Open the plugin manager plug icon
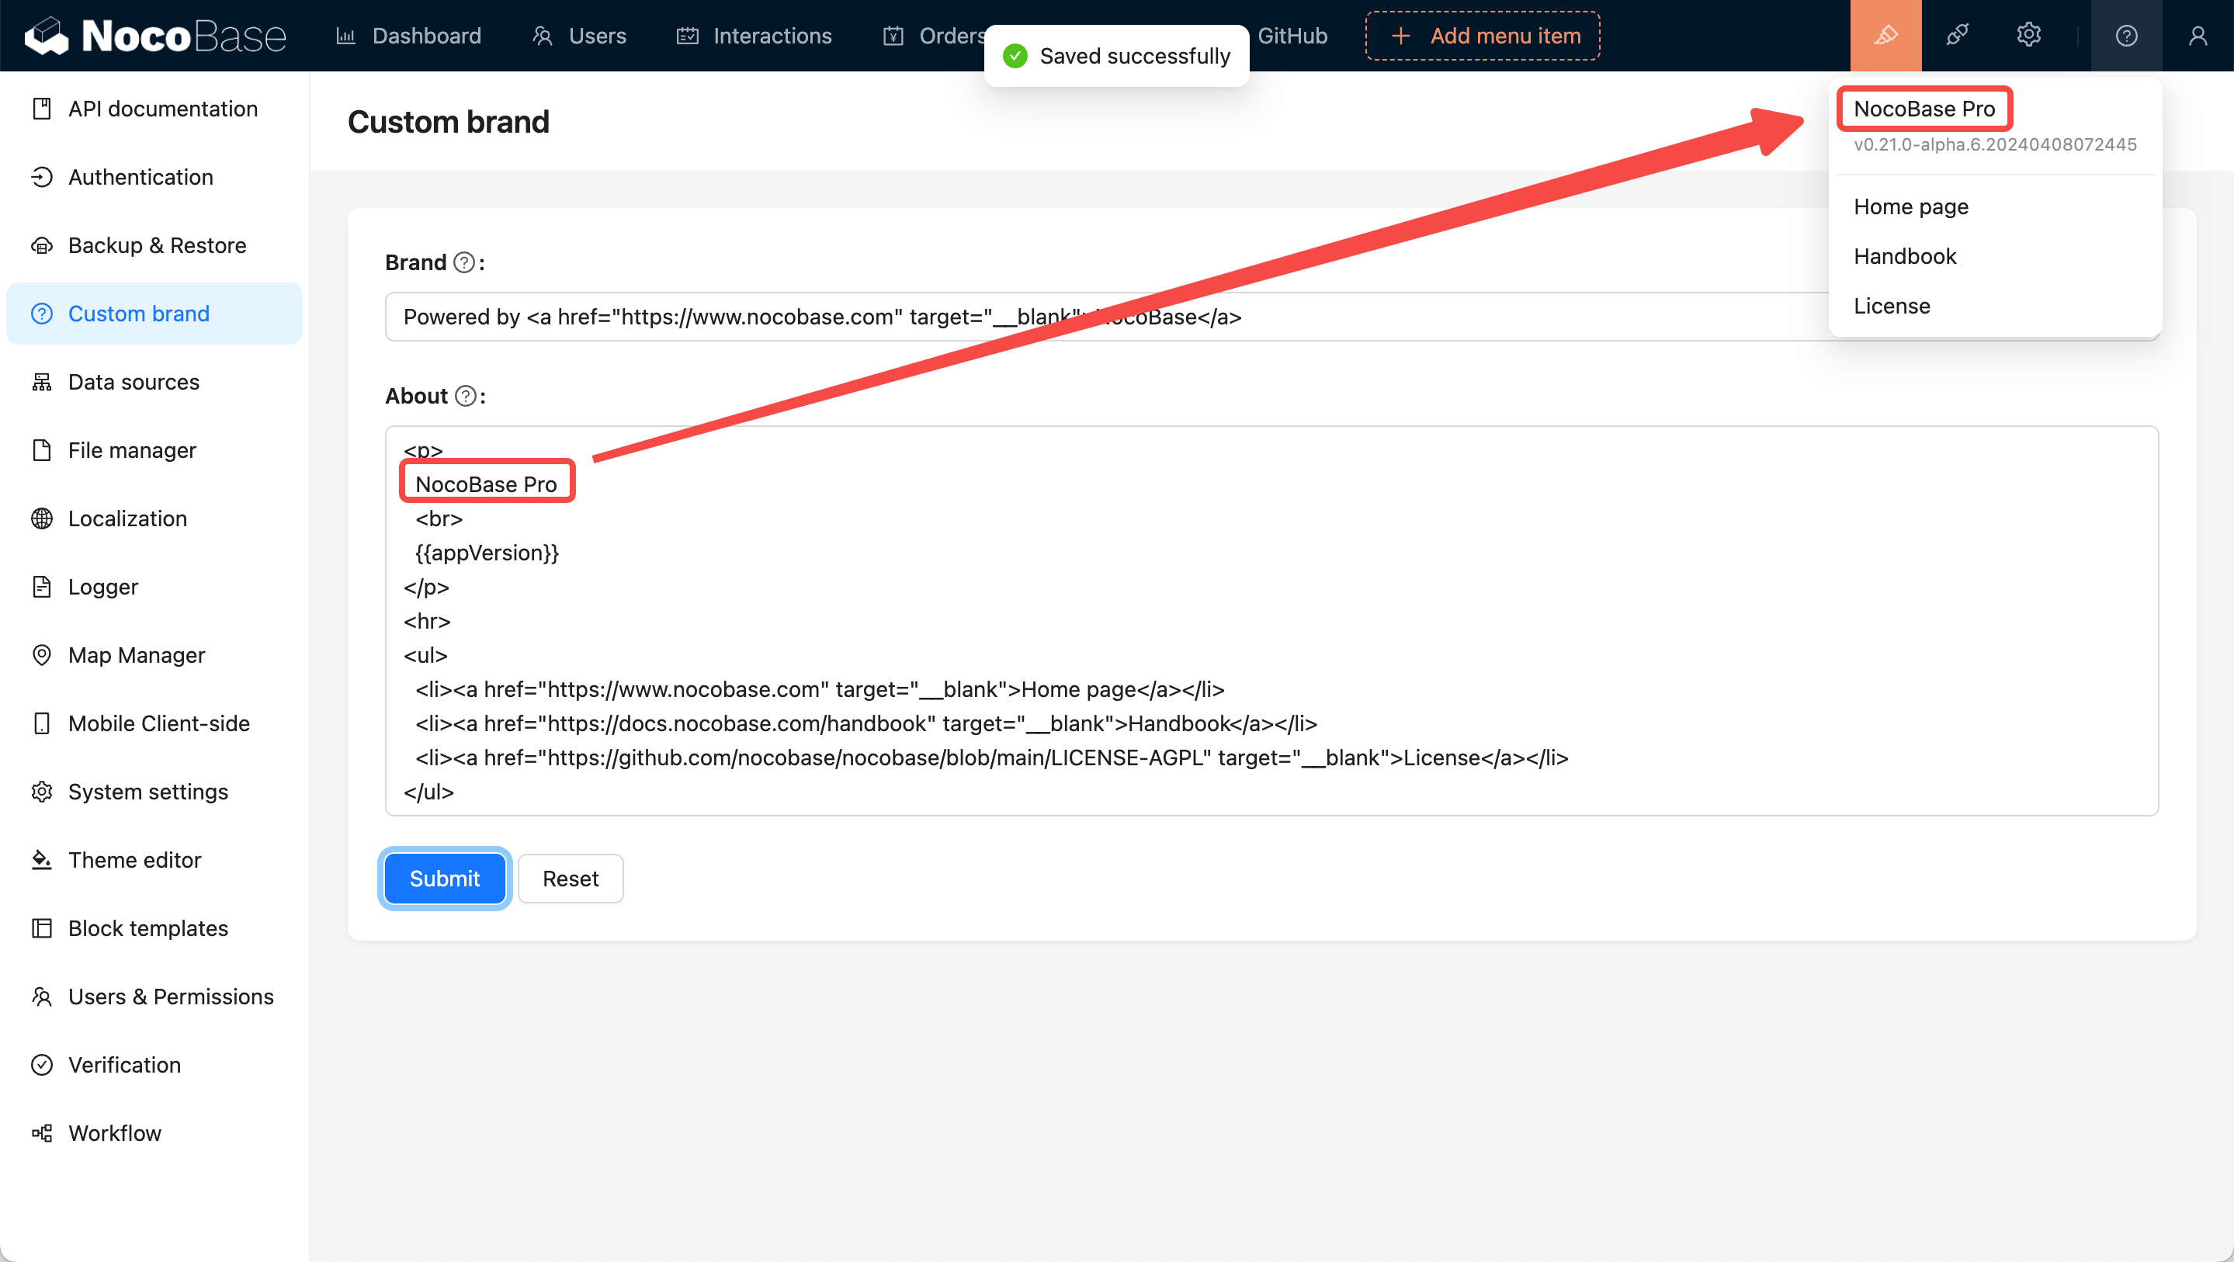Image resolution: width=2234 pixels, height=1262 pixels. pyautogui.click(x=1956, y=36)
